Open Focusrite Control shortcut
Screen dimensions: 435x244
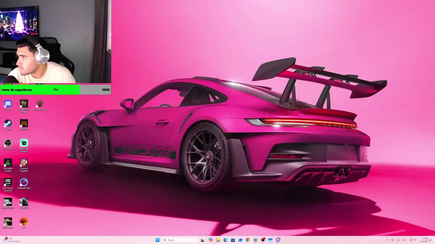pyautogui.click(x=8, y=165)
